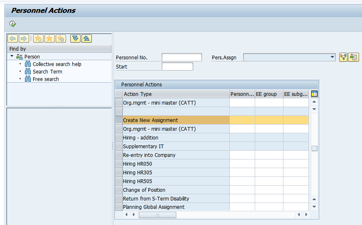Screen dimensions: 362x225
Task: Click the EE group column header
Action: tap(268, 94)
